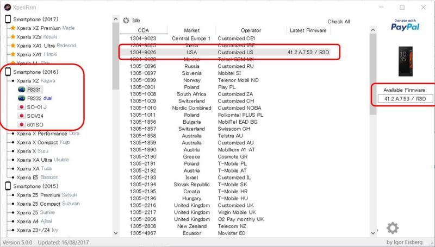This screenshot has height=247, width=435.
Task: Click the Xperia XZ phone thumbnail
Action: [406, 61]
